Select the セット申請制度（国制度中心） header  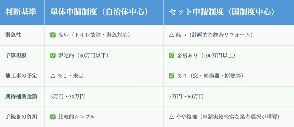221,12
